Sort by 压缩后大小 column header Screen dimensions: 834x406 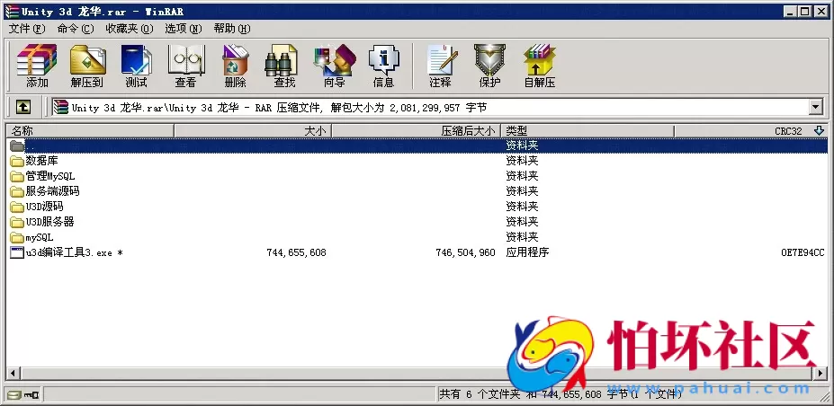coord(417,130)
